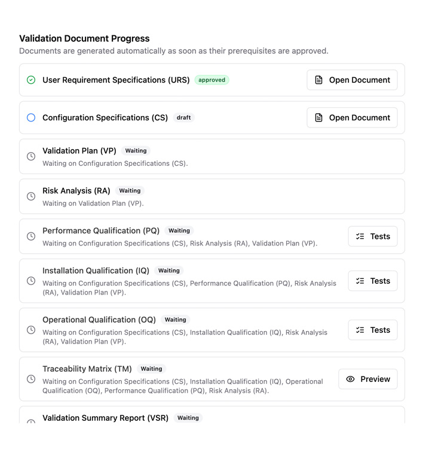Click the document icon in CS Open Document button
Image resolution: width=423 pixels, height=449 pixels.
pos(318,117)
